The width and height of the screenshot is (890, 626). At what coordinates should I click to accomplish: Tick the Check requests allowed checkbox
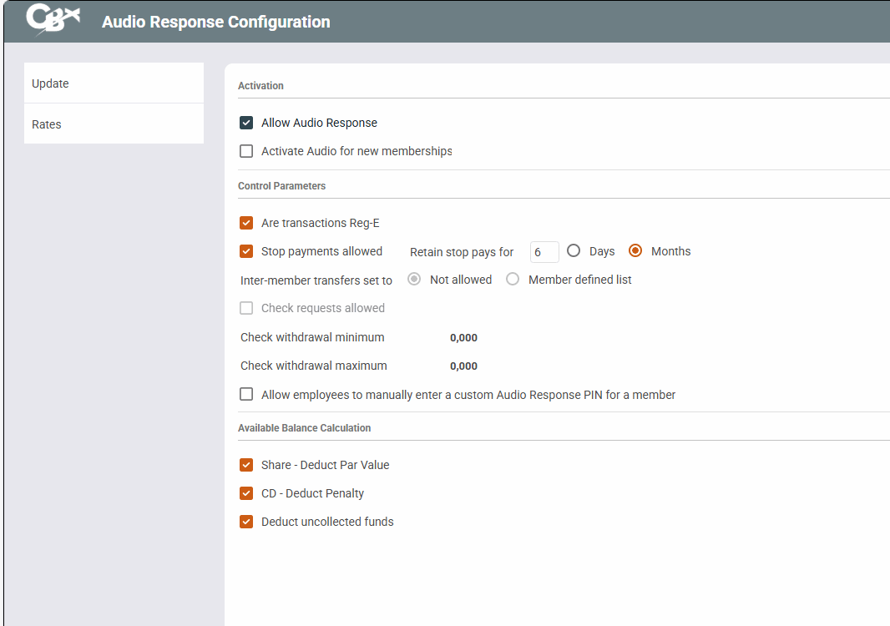(246, 308)
